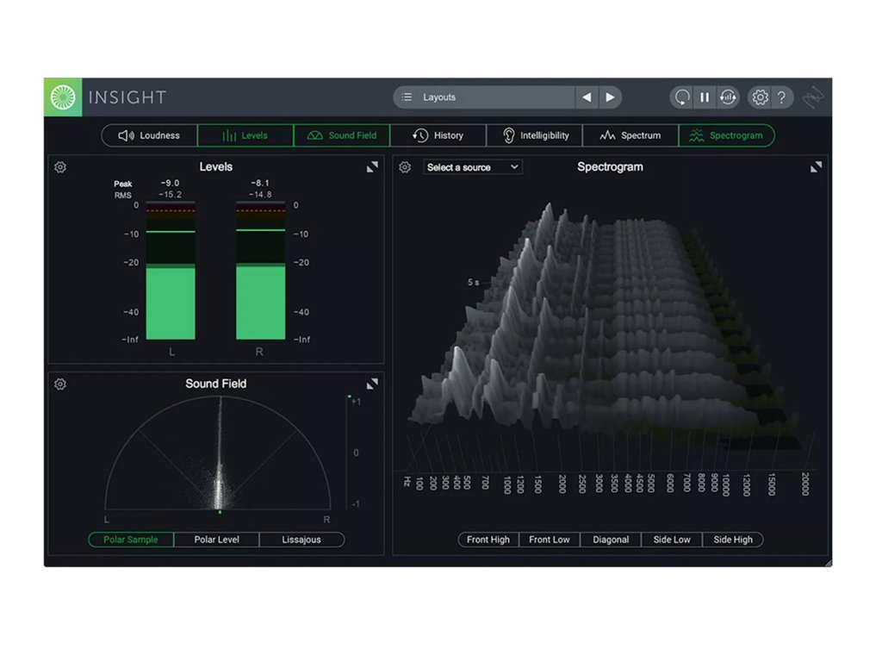Click the iZotope wave logo at top right
Screen dimensions: 882x662
[x=813, y=97]
